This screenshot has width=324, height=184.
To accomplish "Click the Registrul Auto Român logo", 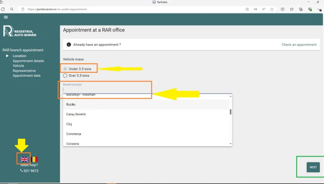I will tap(20, 31).
